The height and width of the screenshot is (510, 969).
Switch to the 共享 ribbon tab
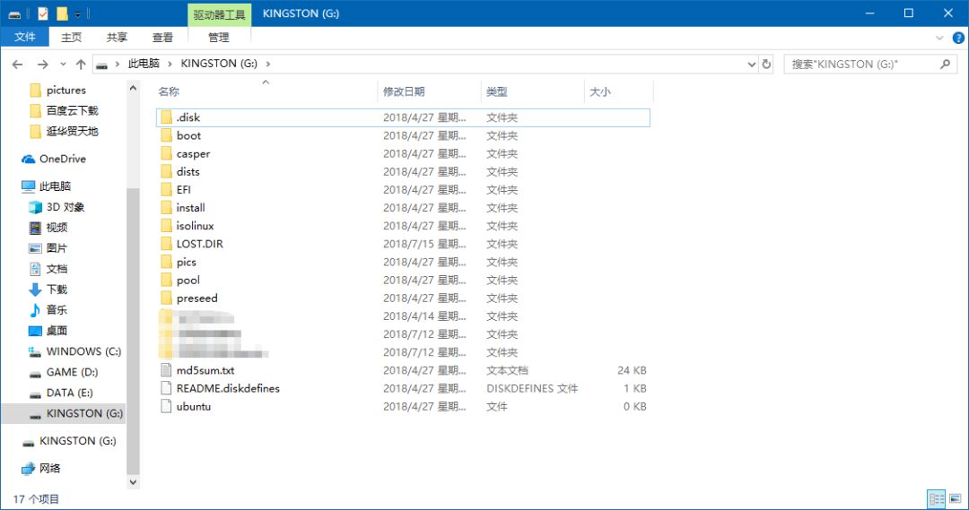pyautogui.click(x=117, y=37)
